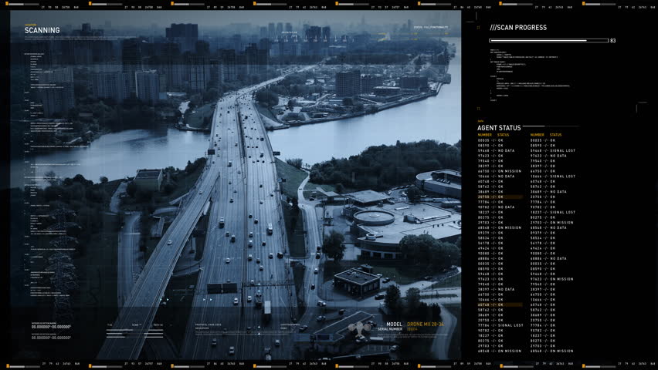
Task: Select right row 29703 ON MISSION
Action: tap(552, 223)
